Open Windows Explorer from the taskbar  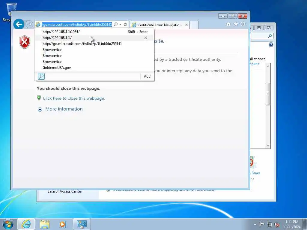[x=45, y=224]
